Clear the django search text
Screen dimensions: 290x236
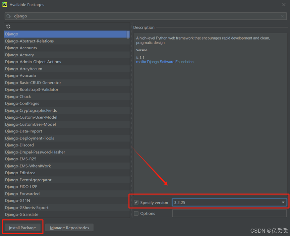click(x=282, y=16)
